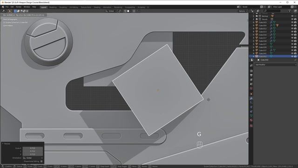Choose the 'extend selection' mode icon

(x=18, y=11)
